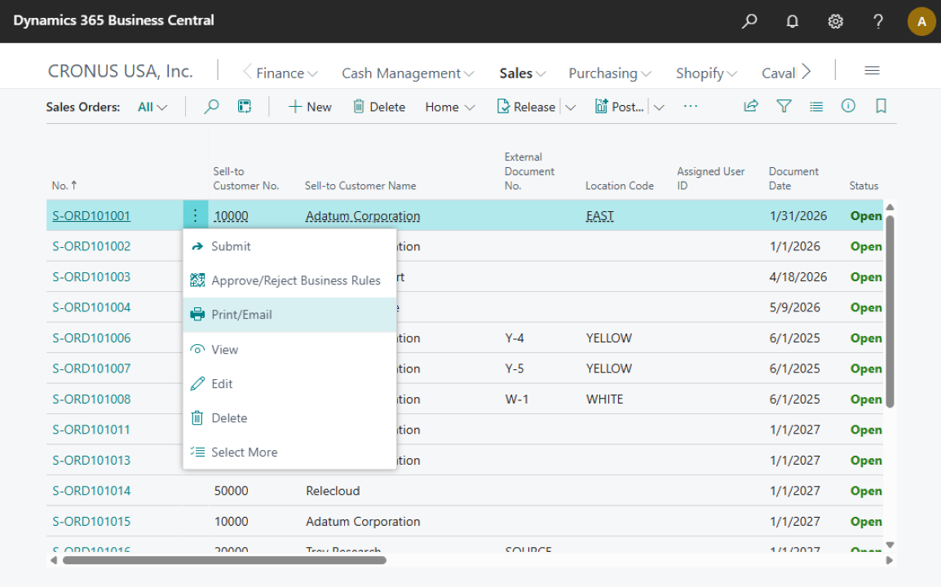
Task: Click the horizontal scrollbar thumb
Action: (224, 560)
